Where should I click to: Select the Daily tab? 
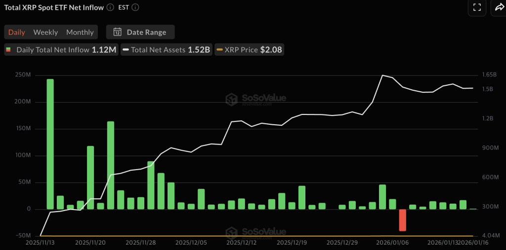[x=17, y=32]
